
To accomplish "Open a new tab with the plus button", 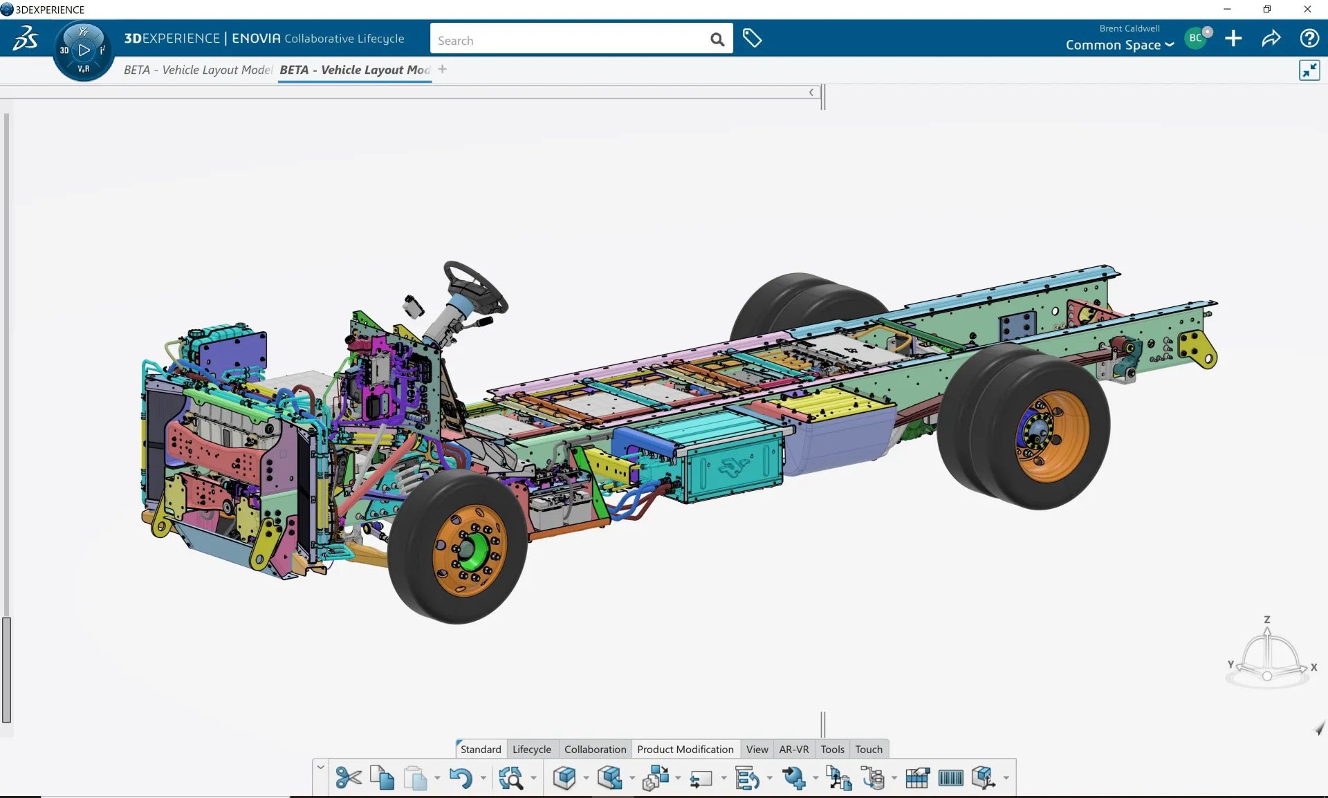I will (x=442, y=69).
